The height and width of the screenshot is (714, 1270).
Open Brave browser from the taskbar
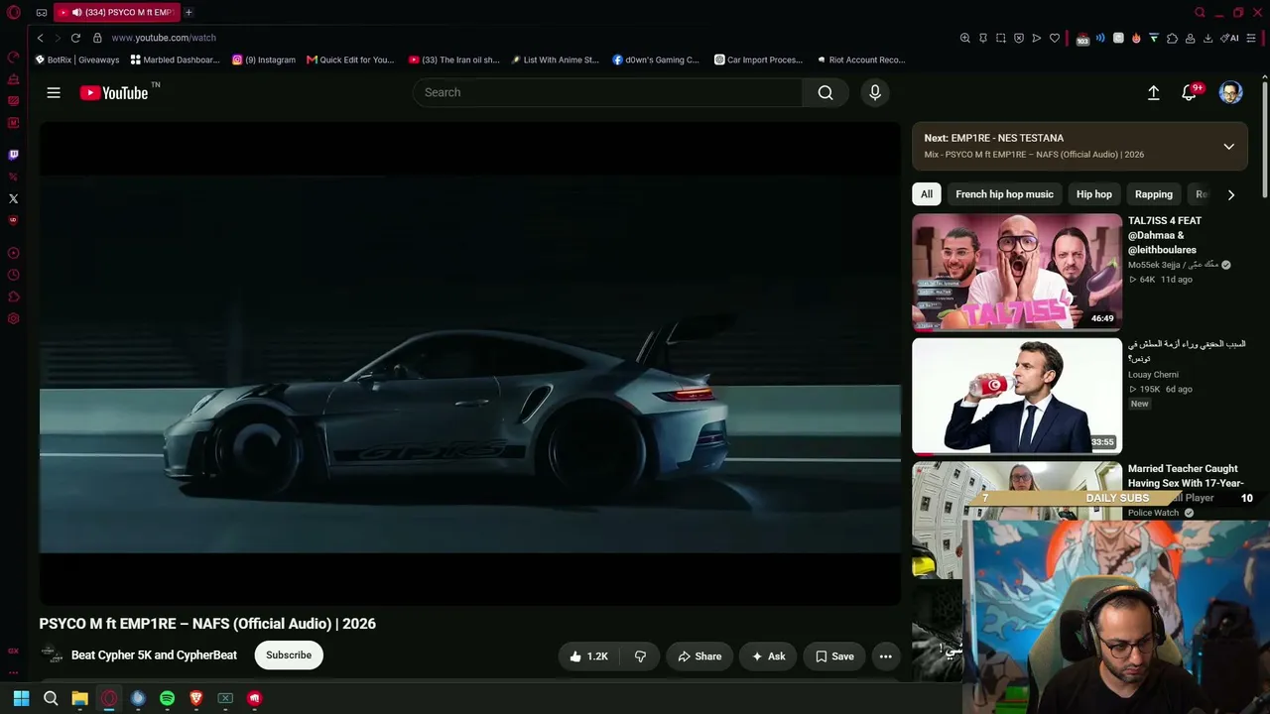[196, 698]
